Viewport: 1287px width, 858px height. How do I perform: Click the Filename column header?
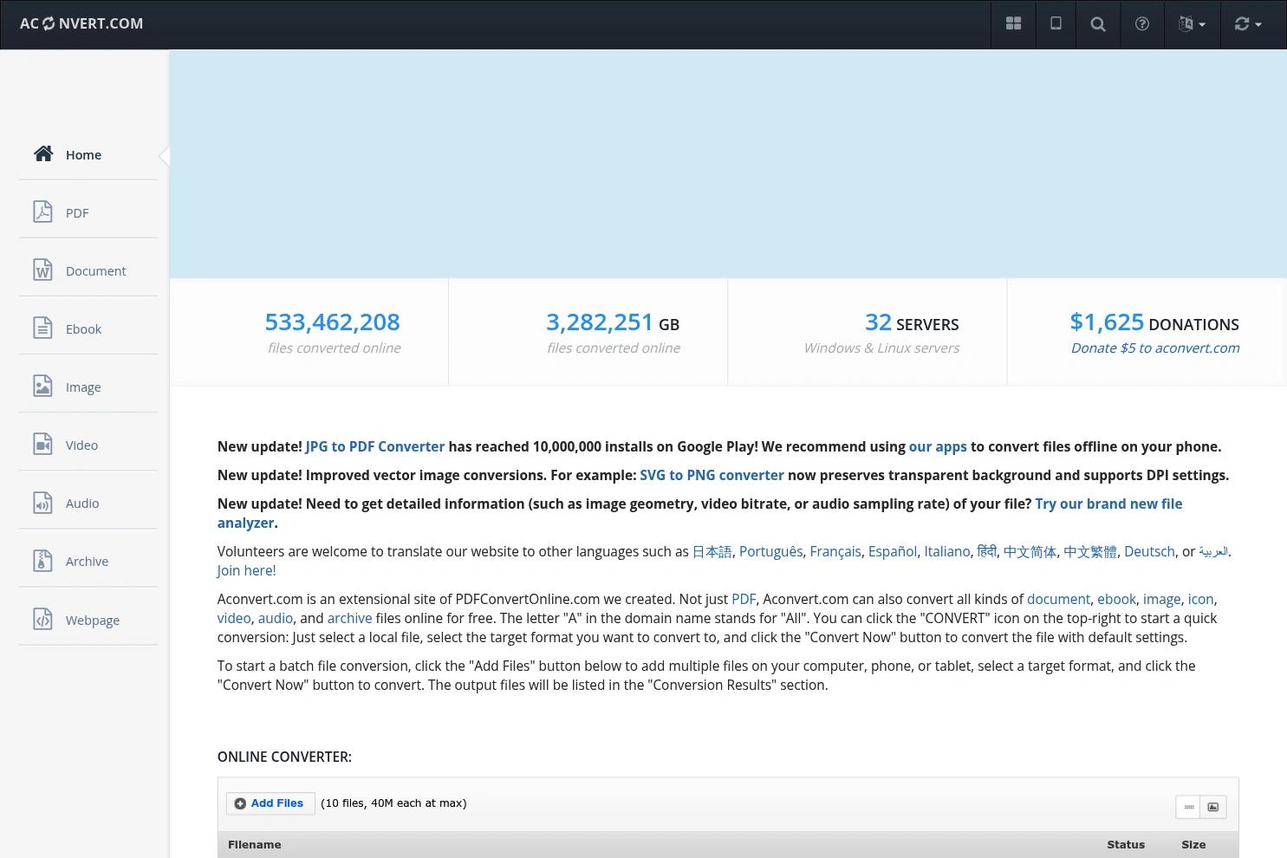coord(255,845)
